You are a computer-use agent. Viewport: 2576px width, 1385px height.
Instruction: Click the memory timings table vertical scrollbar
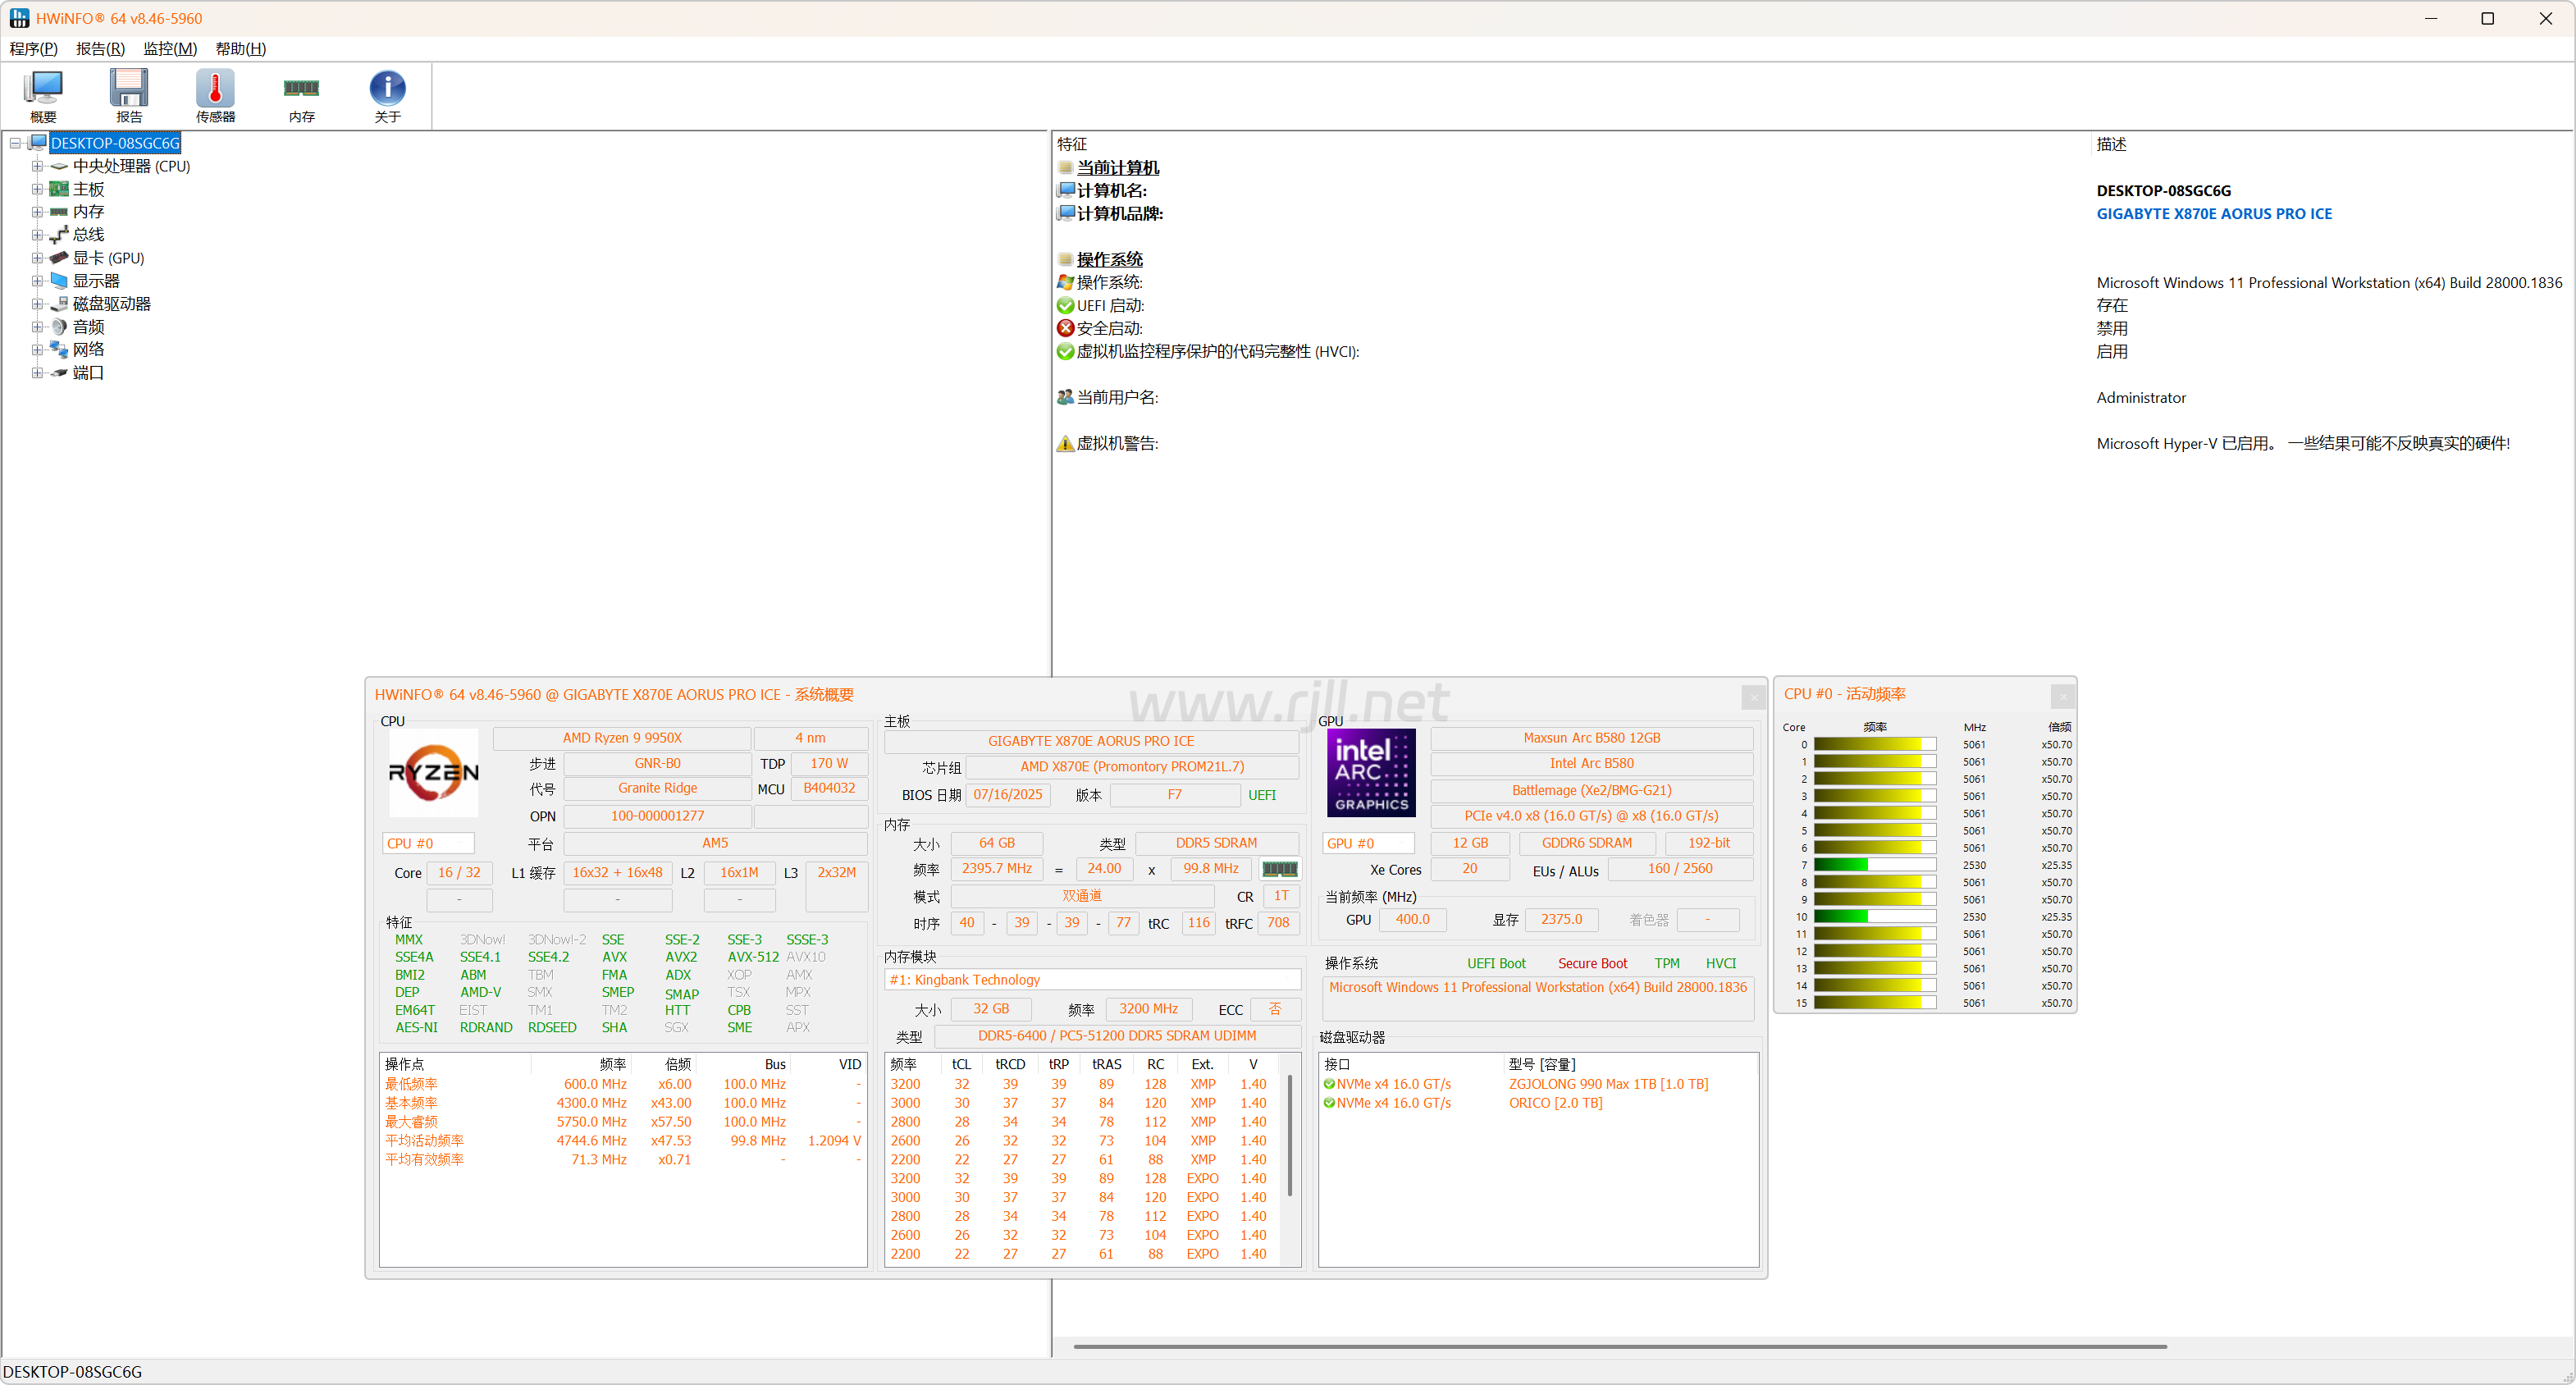(1289, 1135)
